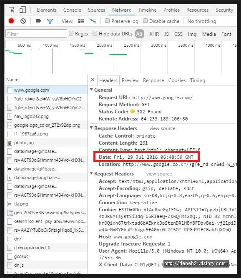
Task: Switch to the Preview detail tab
Action: pos(130,80)
